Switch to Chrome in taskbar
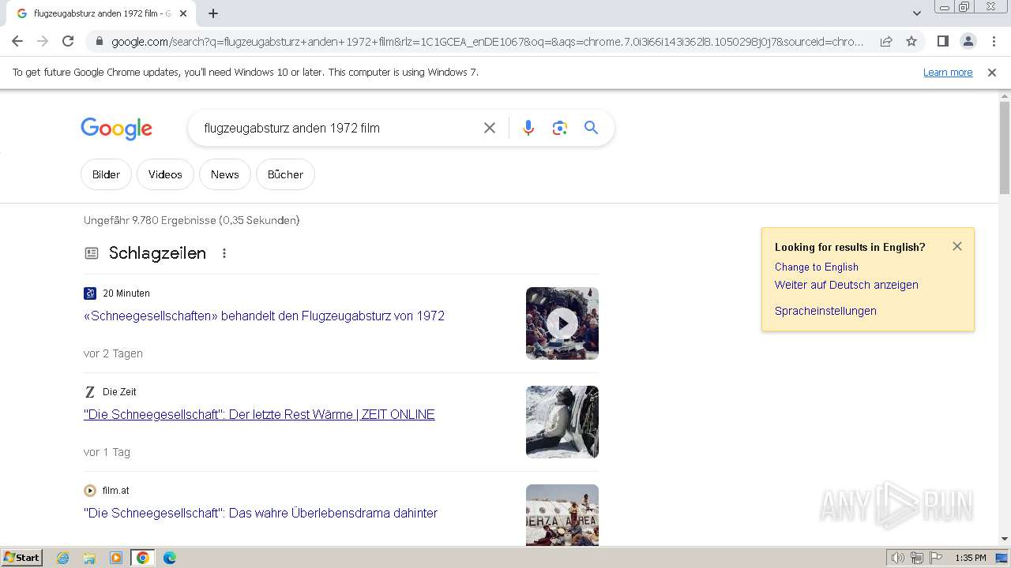Image resolution: width=1011 pixels, height=568 pixels. (x=143, y=558)
